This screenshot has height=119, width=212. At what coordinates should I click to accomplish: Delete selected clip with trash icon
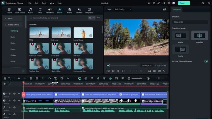pyautogui.click(x=31, y=78)
